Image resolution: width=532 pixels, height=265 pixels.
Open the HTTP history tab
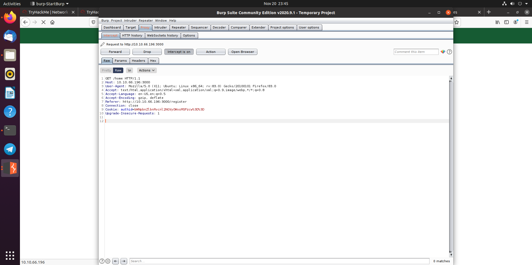[132, 35]
